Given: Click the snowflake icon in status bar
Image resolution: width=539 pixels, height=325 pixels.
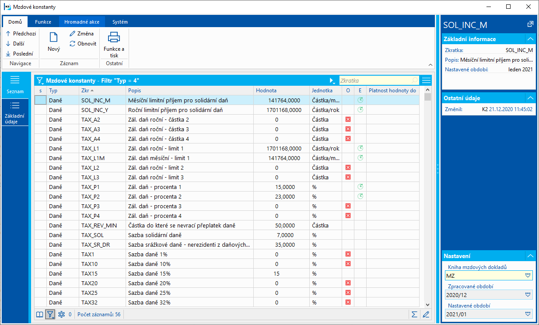Looking at the screenshot, I should click(61, 314).
